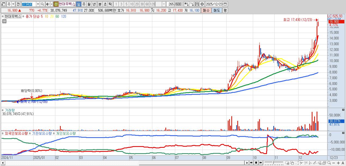Click the data table grid icon on chart
The width and height of the screenshot is (346, 166).
(x=4, y=22)
